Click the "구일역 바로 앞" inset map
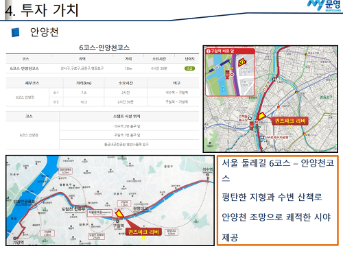Viewport: 343px width, 253px height. coord(230,72)
